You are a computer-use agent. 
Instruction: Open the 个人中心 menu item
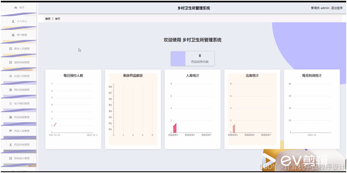tap(19, 21)
